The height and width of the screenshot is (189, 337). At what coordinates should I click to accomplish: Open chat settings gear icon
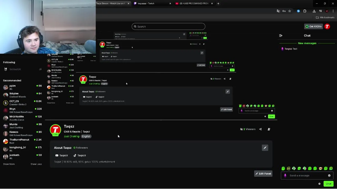[x=319, y=184]
